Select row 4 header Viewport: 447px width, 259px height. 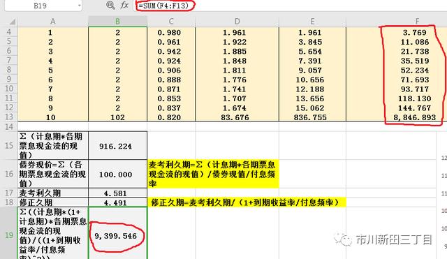[x=9, y=32]
